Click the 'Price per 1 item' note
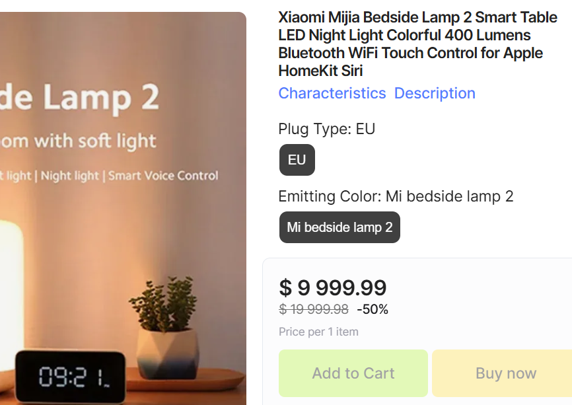The width and height of the screenshot is (572, 405). 318,332
